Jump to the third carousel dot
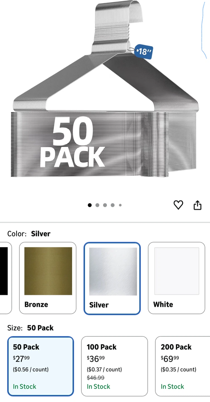This screenshot has width=210, height=402. pyautogui.click(x=105, y=205)
